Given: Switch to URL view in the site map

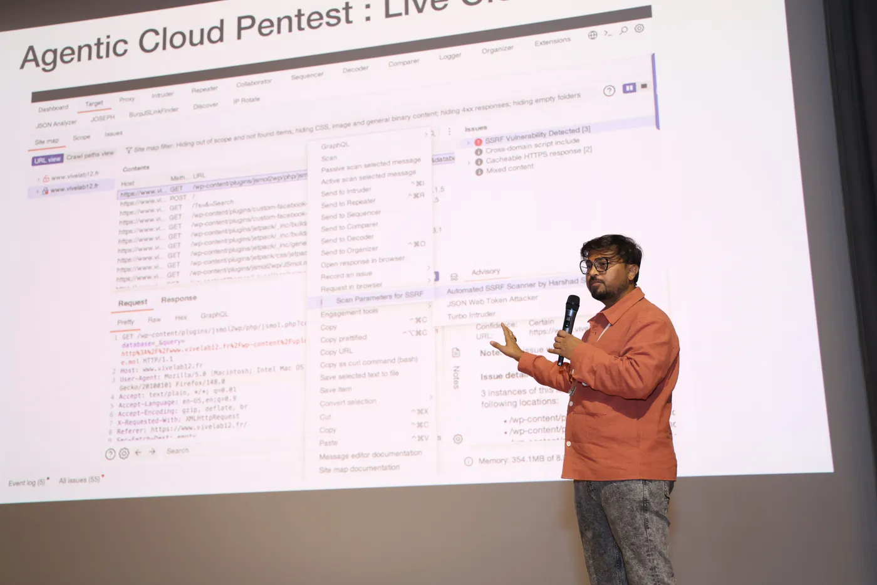Looking at the screenshot, I should (x=47, y=160).
